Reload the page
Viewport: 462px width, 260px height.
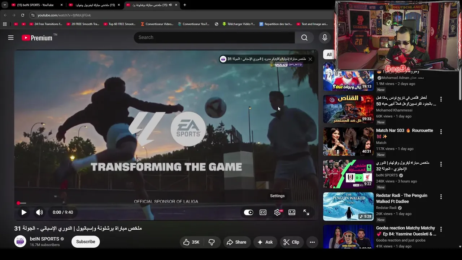(22, 15)
